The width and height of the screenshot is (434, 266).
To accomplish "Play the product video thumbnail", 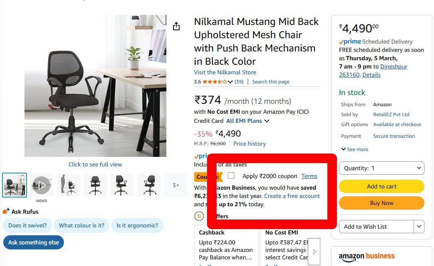I will click(41, 185).
